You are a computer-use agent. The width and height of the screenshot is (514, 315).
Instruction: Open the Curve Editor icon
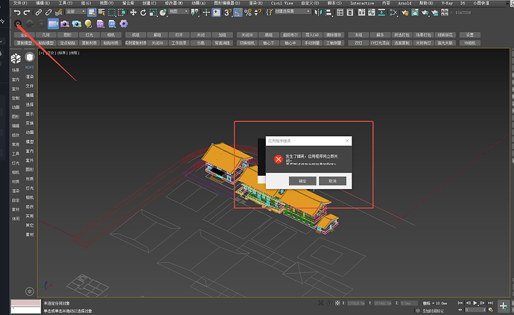(372, 13)
